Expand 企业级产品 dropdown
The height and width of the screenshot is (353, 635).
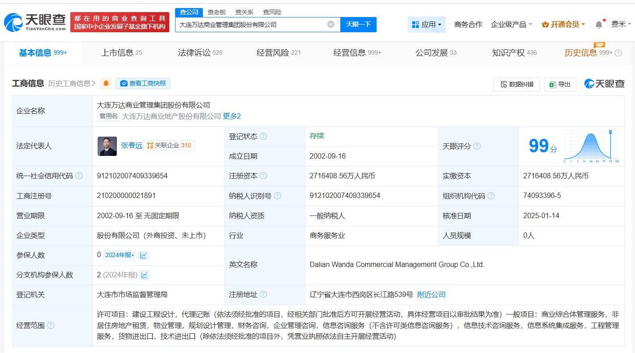click(511, 25)
